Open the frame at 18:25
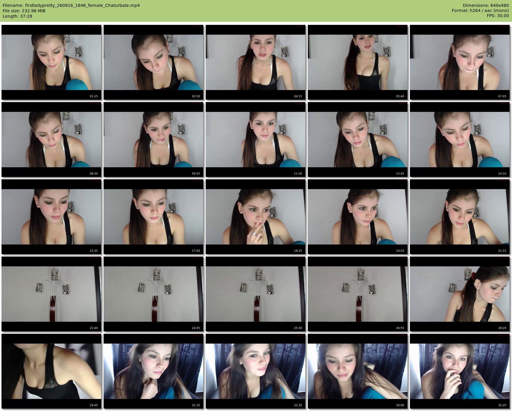512x411 pixels. pyautogui.click(x=255, y=217)
